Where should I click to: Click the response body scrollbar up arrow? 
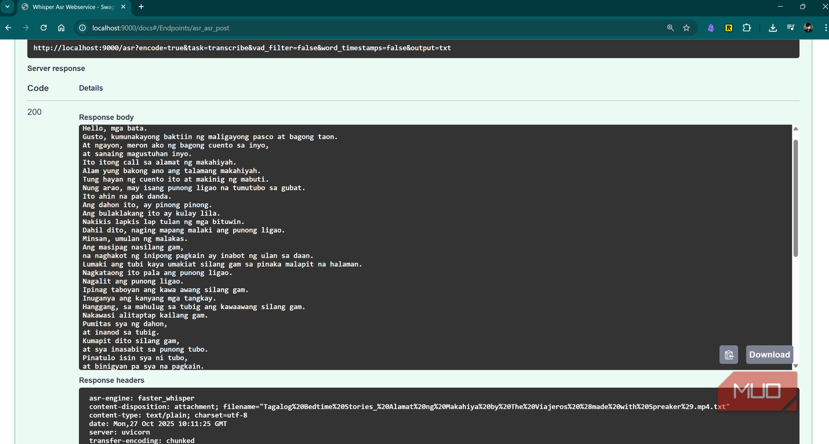[796, 129]
